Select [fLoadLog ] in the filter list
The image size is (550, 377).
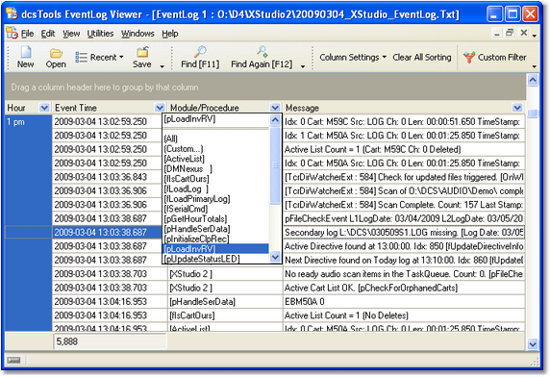click(215, 189)
